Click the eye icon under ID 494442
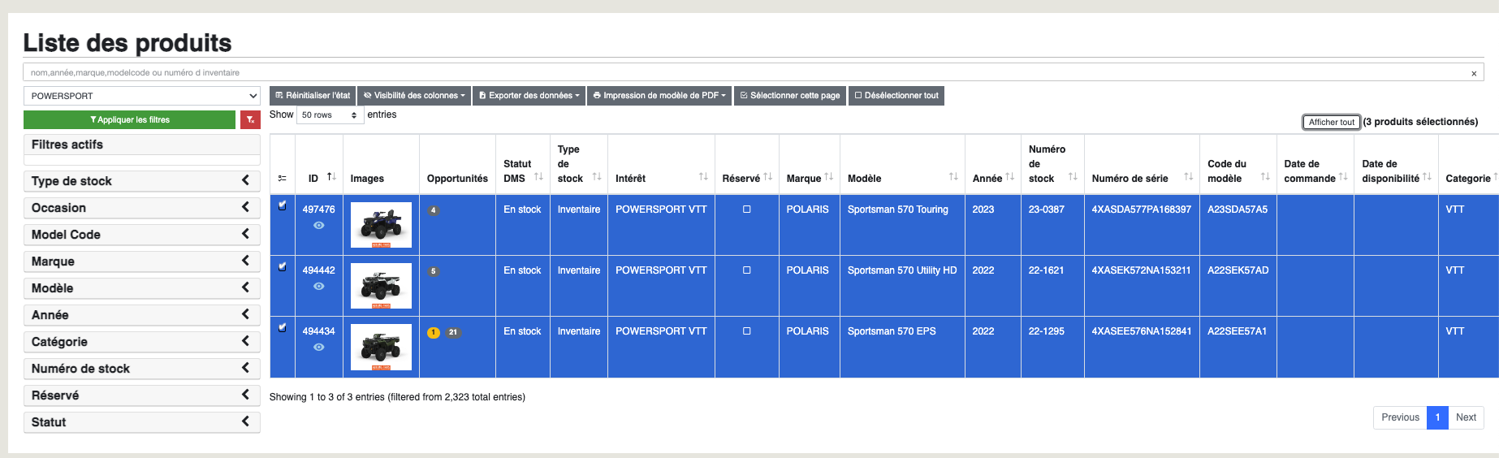1499x458 pixels. [319, 287]
